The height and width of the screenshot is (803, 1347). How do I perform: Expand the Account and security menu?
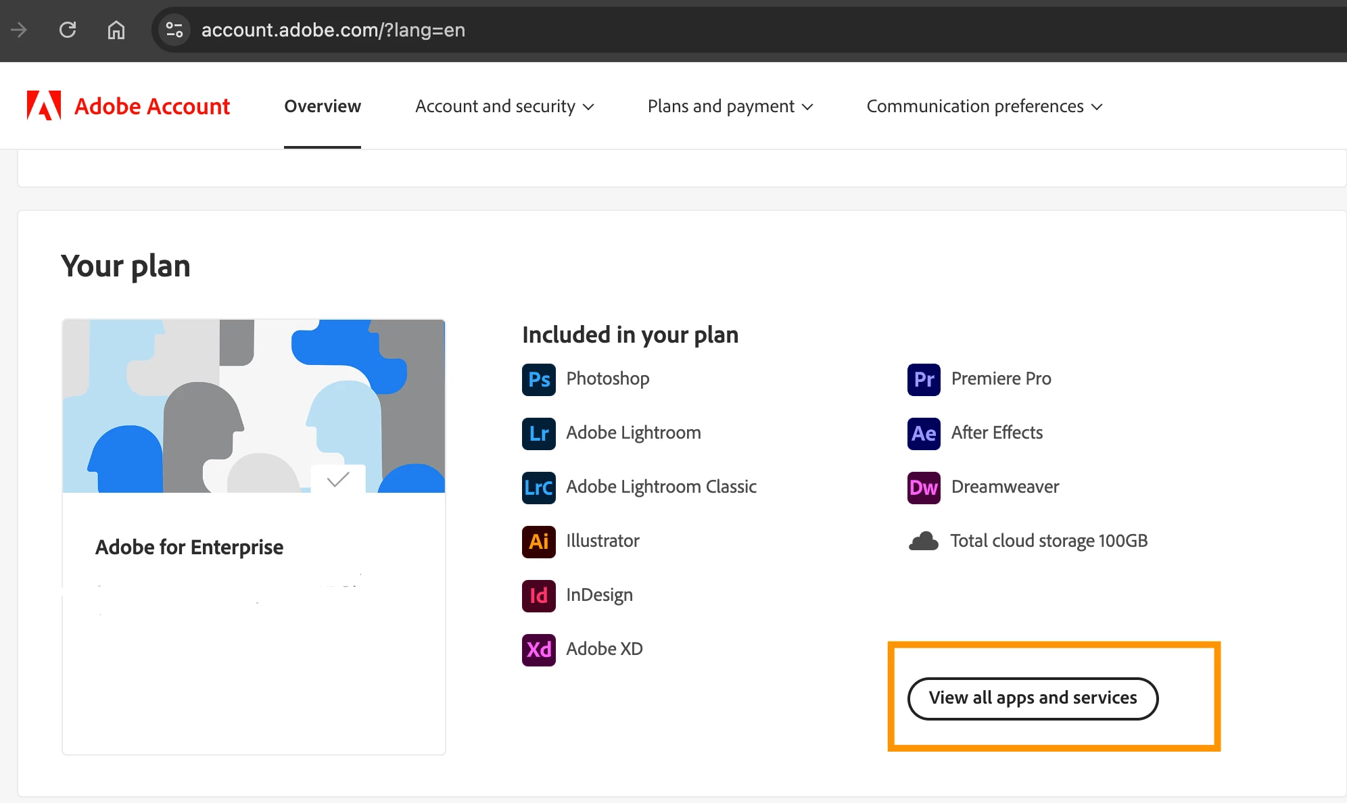[504, 106]
